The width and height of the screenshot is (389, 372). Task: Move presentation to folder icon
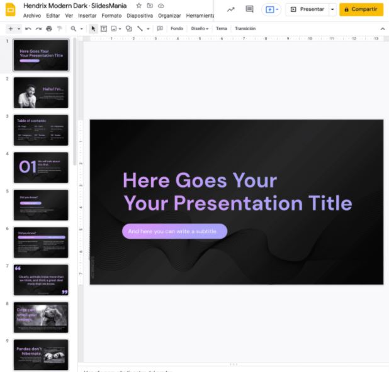tap(150, 6)
